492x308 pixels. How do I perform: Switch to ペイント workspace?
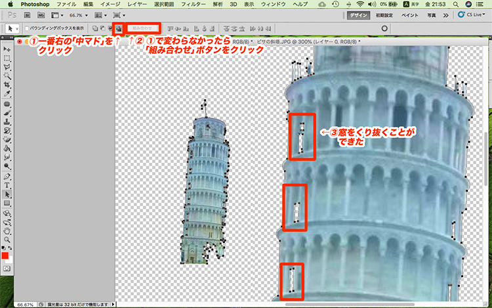[x=410, y=15]
